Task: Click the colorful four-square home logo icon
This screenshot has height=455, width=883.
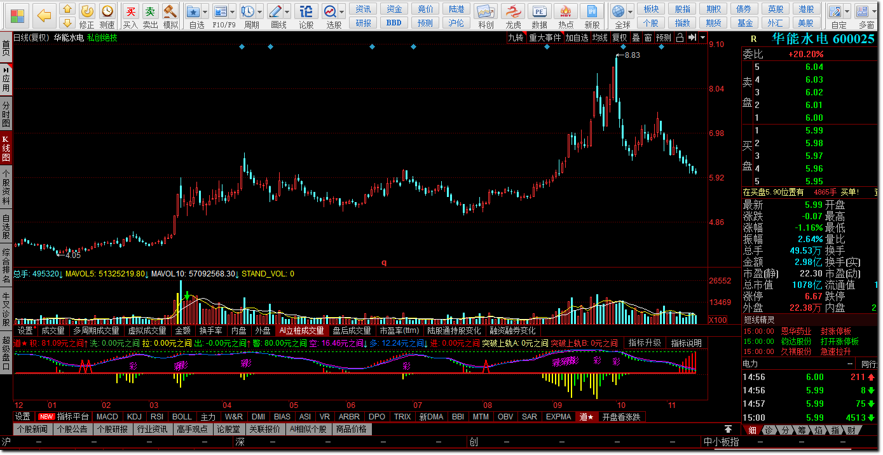Action: [x=18, y=16]
